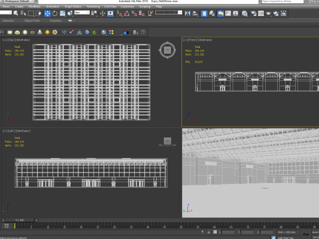Open Front viewport Wireframe shading label
Image resolution: width=319 pixels, height=239 pixels.
(205, 40)
